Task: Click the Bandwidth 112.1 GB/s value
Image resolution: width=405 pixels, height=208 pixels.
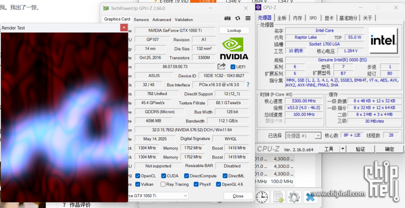Action: click(228, 121)
